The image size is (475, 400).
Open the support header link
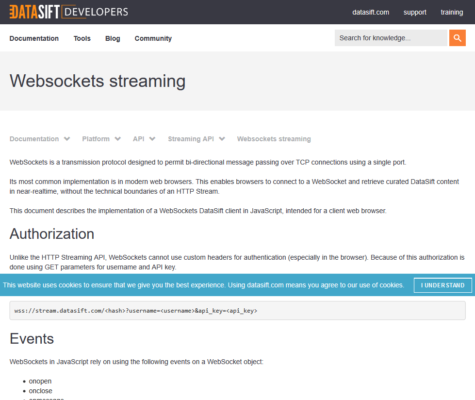click(415, 12)
